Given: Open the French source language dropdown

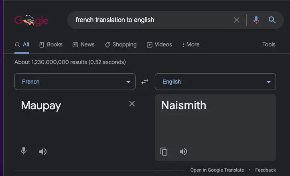Looking at the screenshot, I should (x=75, y=82).
